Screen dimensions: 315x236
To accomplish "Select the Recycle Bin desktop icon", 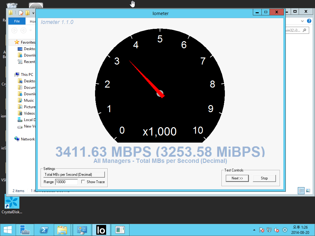I will [12, 5].
